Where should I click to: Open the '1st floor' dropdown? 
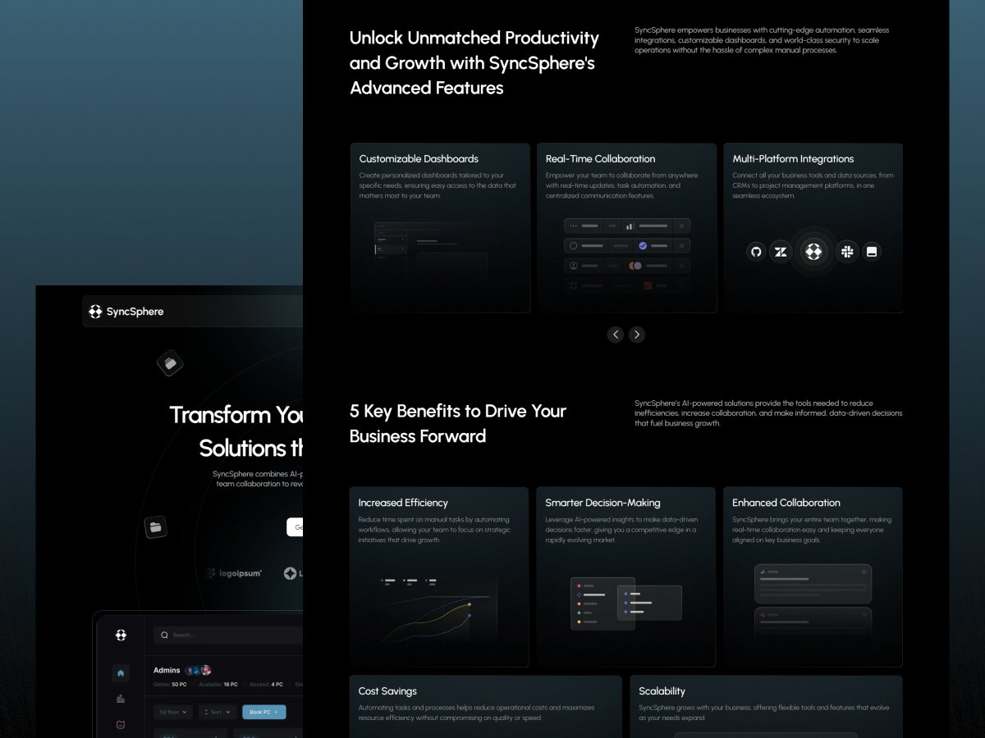[x=173, y=713]
